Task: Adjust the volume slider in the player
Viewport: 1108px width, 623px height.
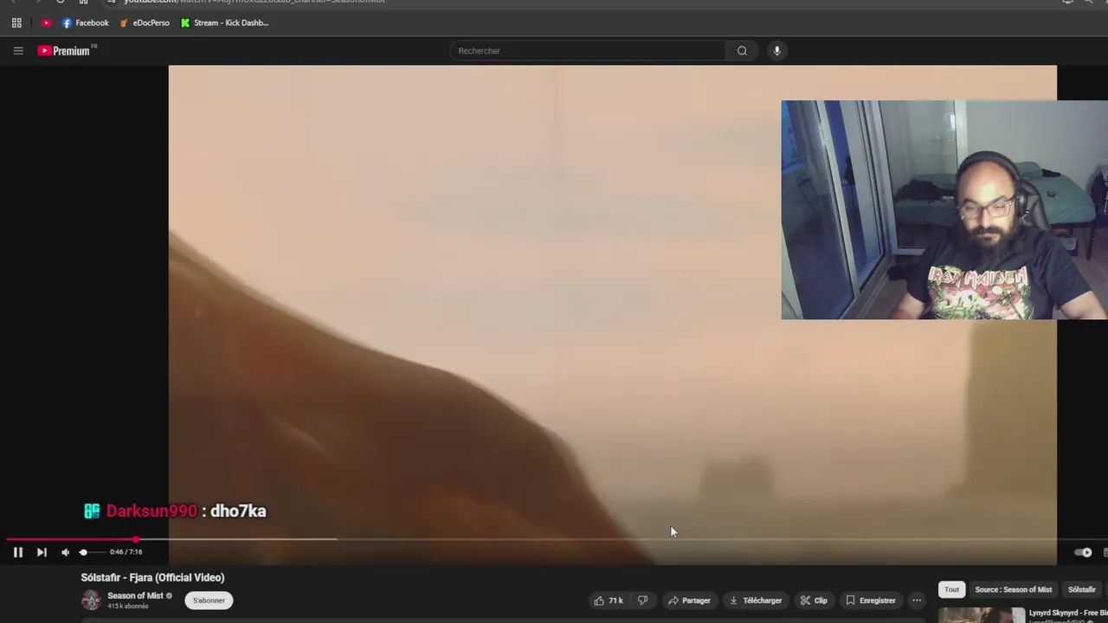Action: tap(92, 552)
